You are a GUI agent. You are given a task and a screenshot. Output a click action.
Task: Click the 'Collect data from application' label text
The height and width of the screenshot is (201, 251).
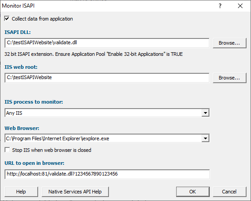pos(42,19)
